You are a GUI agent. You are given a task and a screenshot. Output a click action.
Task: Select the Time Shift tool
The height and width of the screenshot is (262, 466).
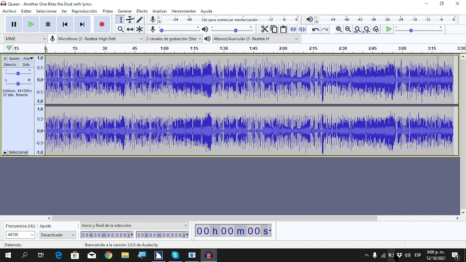click(x=130, y=29)
